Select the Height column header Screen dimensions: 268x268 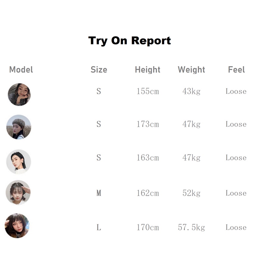pos(148,70)
